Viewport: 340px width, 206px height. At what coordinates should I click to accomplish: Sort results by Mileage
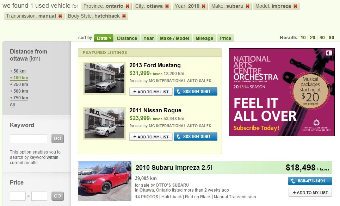pyautogui.click(x=204, y=38)
